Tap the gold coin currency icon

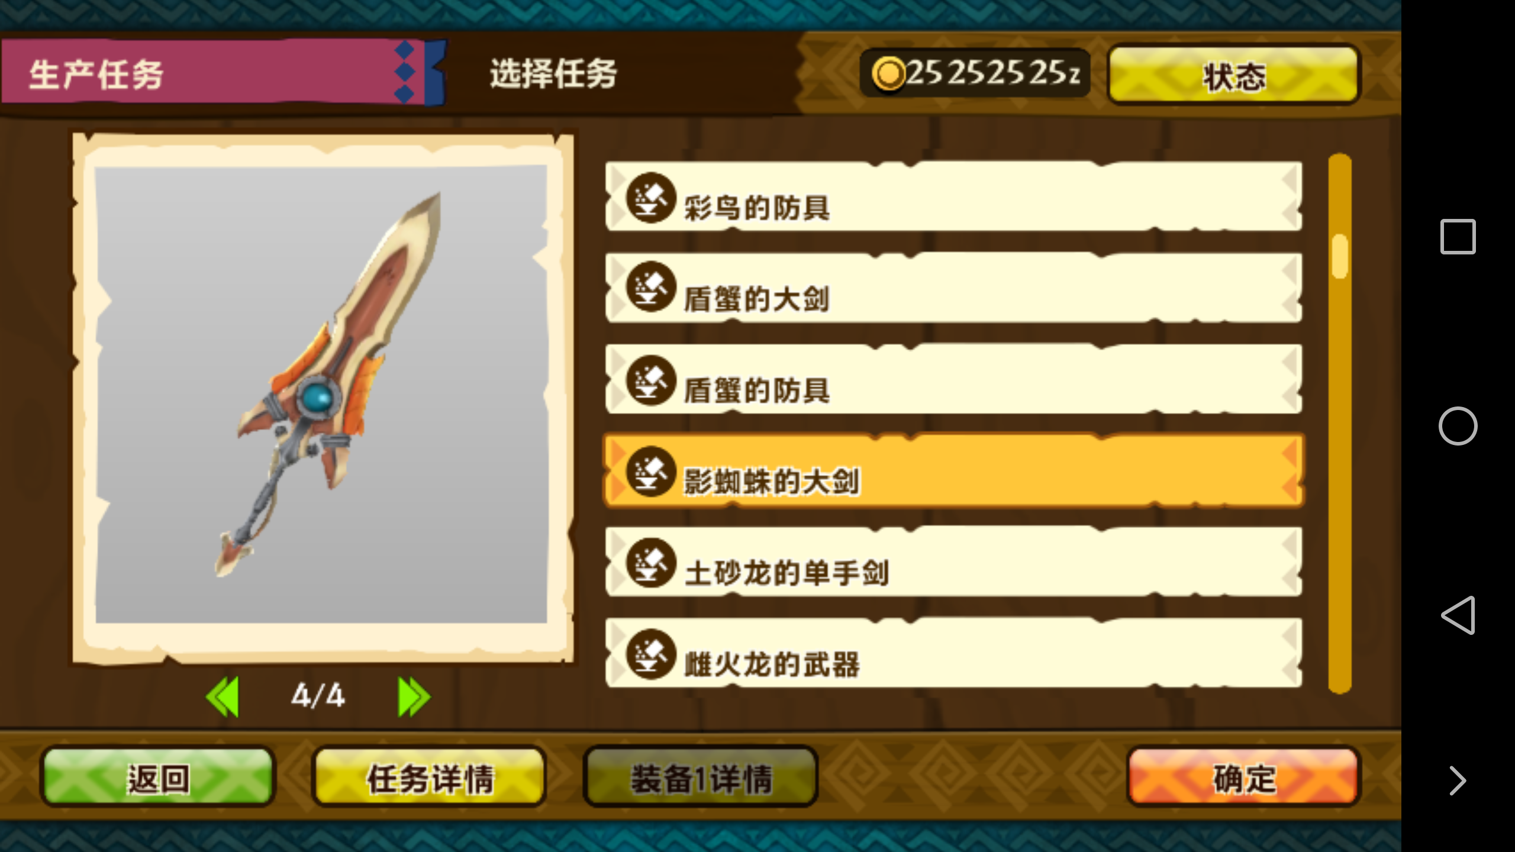tap(888, 74)
